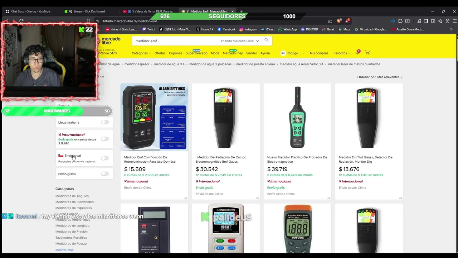Open the Brave Rewards triangle icon
The image size is (458, 258).
(x=347, y=21)
